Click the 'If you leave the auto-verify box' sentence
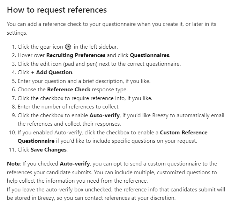 coord(116,189)
